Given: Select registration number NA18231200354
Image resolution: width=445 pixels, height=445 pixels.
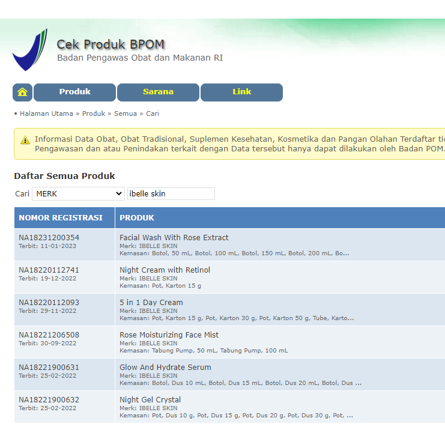Looking at the screenshot, I should tap(49, 238).
